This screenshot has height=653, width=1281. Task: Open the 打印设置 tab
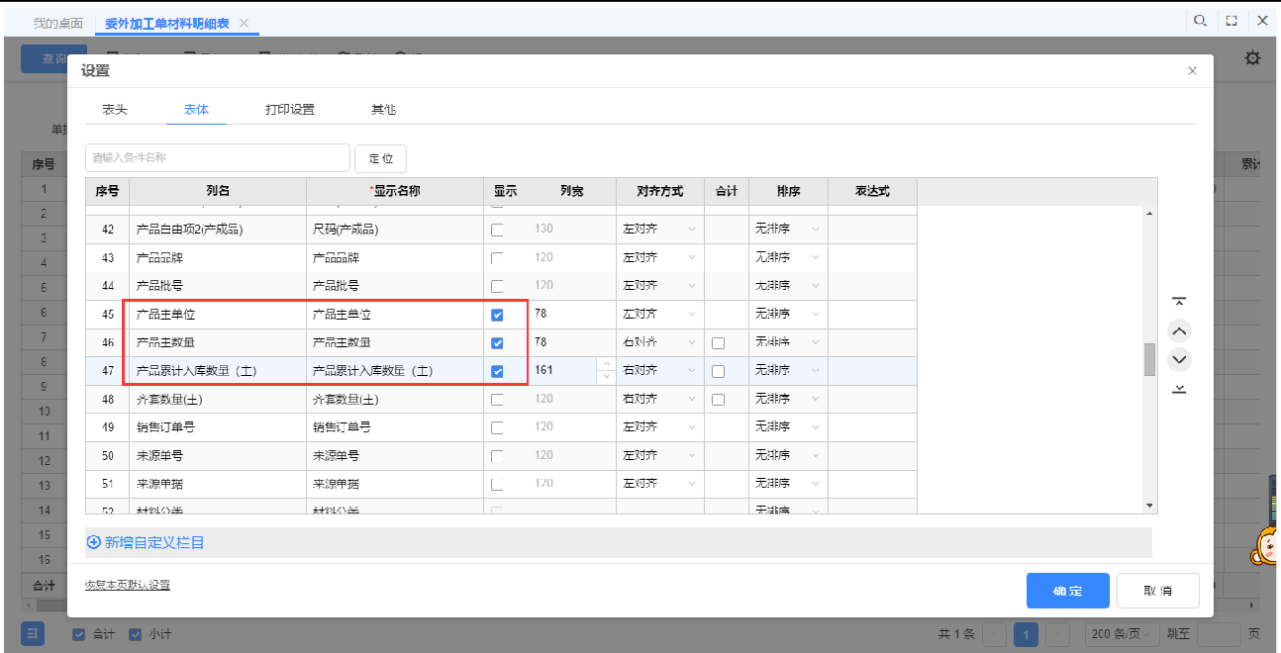click(290, 110)
